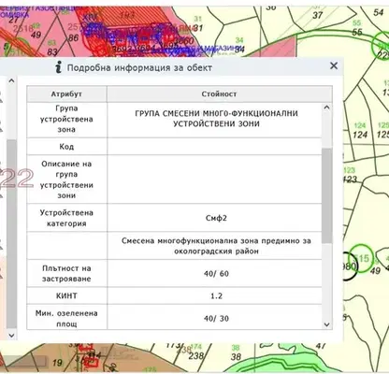Close the object details dialog
389x374 pixels.
pyautogui.click(x=334, y=65)
